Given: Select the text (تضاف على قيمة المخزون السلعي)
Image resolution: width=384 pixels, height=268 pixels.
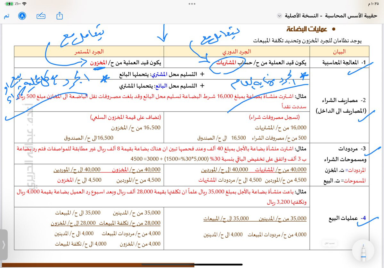Looking at the screenshot, I should (x=126, y=117).
